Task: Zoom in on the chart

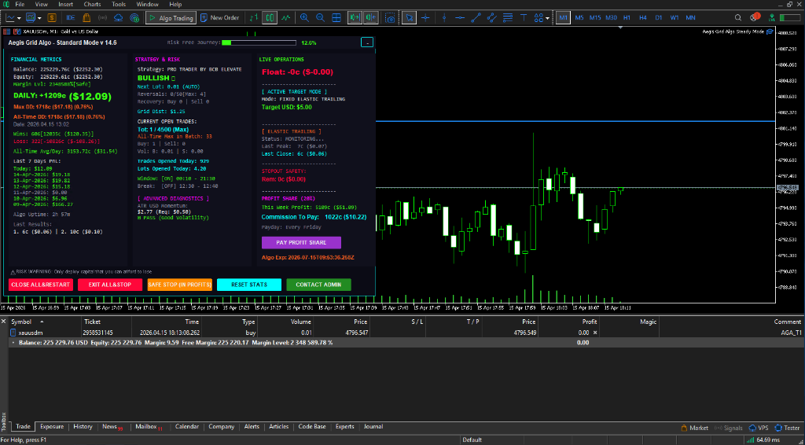Action: tap(306, 17)
